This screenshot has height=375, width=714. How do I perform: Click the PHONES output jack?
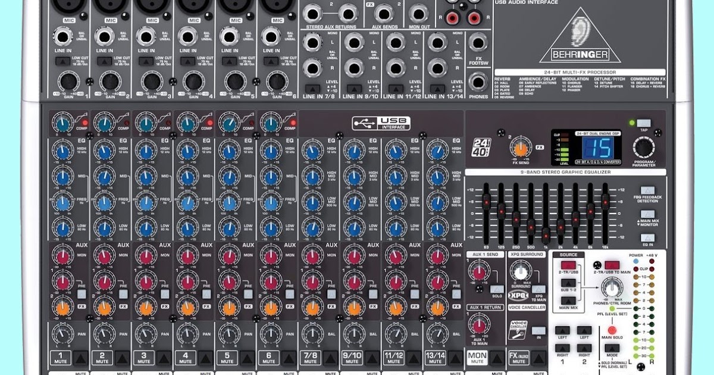[x=477, y=83]
